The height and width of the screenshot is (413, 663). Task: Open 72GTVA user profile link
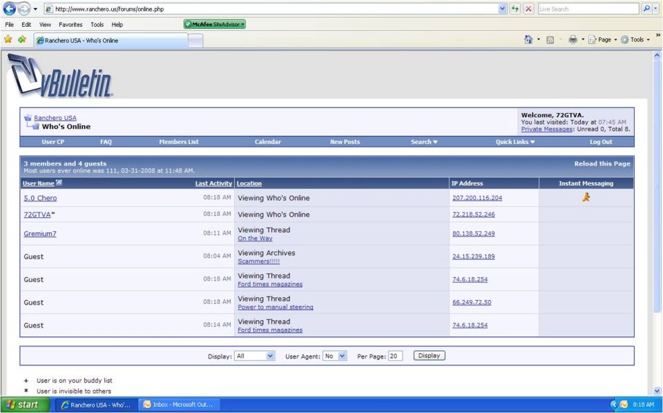coord(37,214)
